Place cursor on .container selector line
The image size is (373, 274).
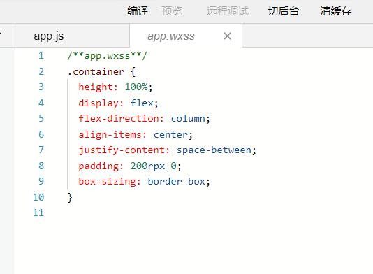point(101,71)
